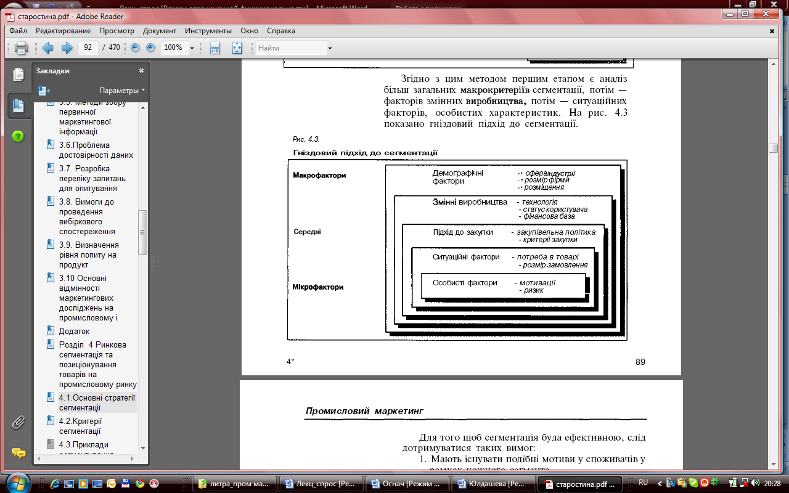Open the Редактирование menu
Viewport: 789px width, 493px height.
pyautogui.click(x=63, y=30)
